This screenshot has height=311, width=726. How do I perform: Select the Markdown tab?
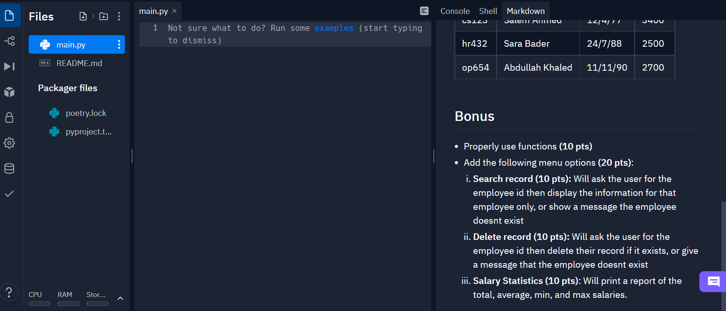coord(526,11)
